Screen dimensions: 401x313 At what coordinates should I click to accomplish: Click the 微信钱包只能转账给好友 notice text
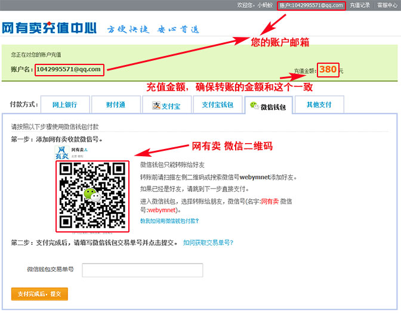[x=172, y=165]
